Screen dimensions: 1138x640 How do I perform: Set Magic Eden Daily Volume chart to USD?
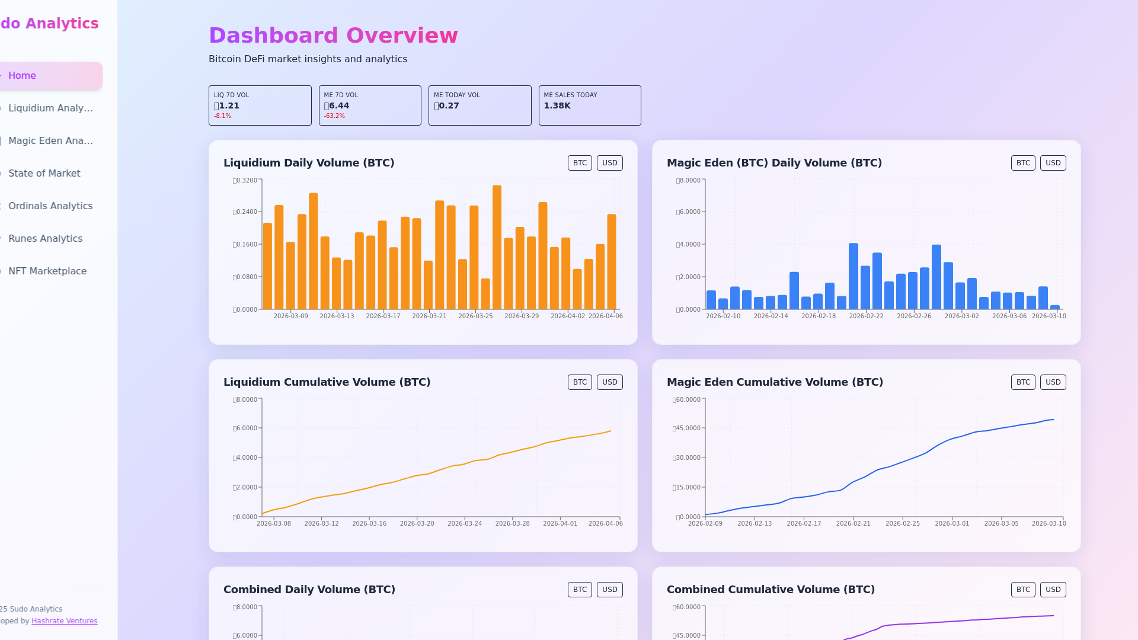pos(1053,163)
